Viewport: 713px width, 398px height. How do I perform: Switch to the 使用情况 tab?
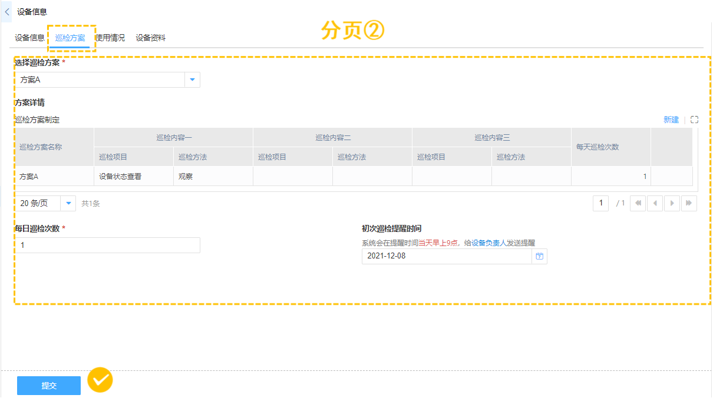click(x=111, y=38)
